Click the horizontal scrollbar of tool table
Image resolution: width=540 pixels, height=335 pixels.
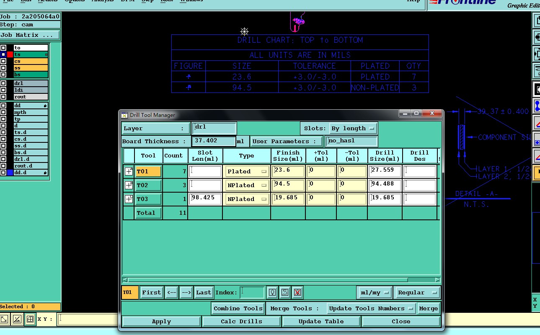[x=268, y=280]
